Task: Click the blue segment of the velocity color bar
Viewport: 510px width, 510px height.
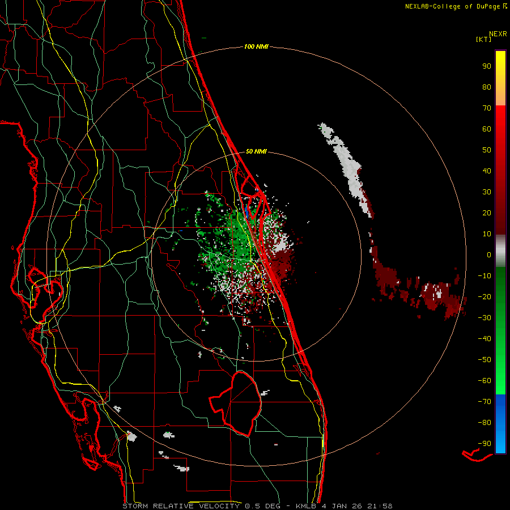Action: (500, 424)
